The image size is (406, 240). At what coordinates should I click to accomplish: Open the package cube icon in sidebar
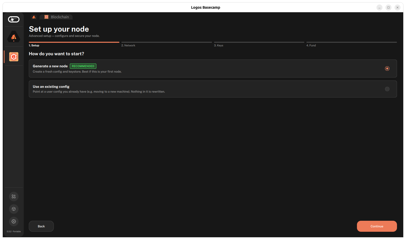pyautogui.click(x=14, y=209)
